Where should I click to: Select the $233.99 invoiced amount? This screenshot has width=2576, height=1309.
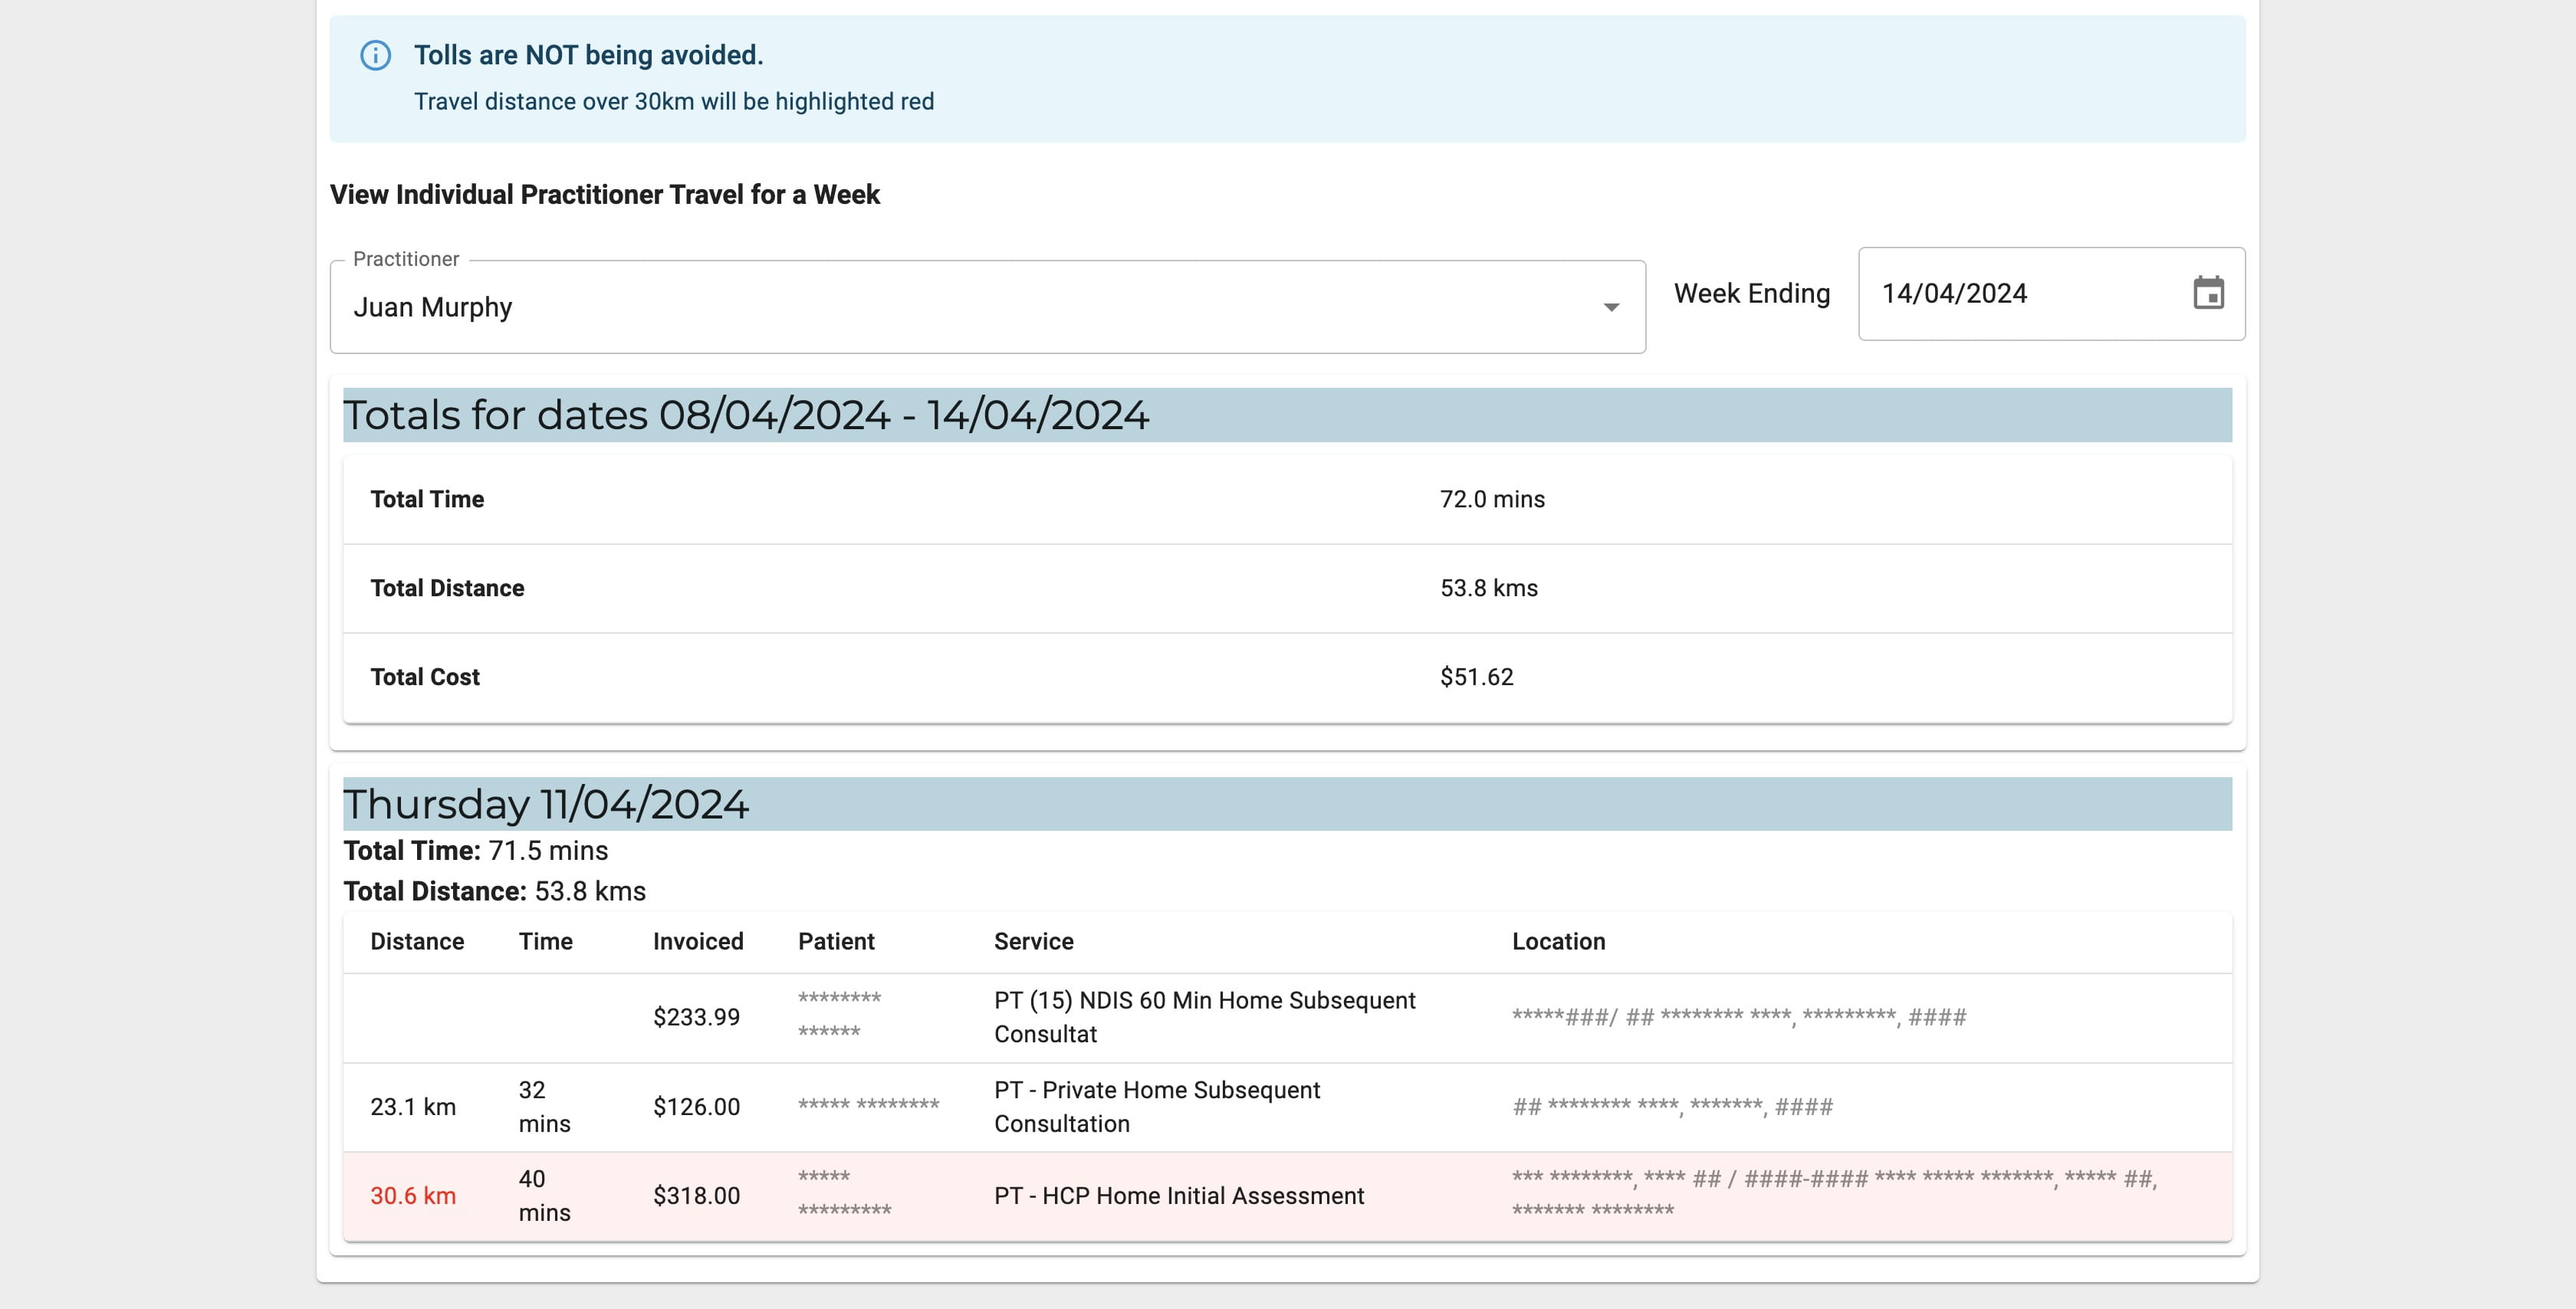[x=696, y=1018]
